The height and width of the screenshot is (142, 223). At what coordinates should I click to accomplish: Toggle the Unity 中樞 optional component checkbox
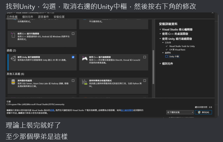[x=166, y=56]
